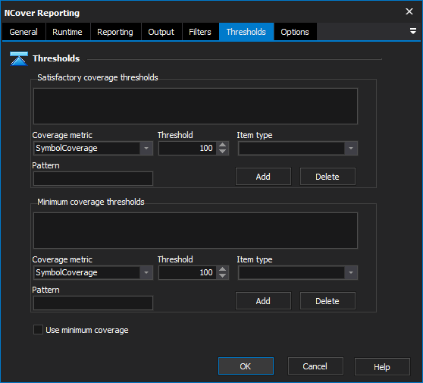
Task: Click minimum Threshold value field
Action: pyautogui.click(x=187, y=272)
